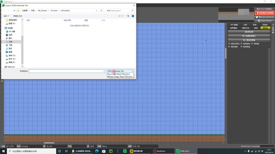
Task: Click the Terraria tree taskbar icon
Action: 118,151
